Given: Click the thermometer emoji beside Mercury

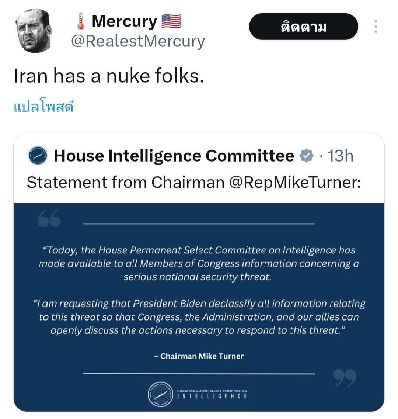Looking at the screenshot, I should (81, 21).
